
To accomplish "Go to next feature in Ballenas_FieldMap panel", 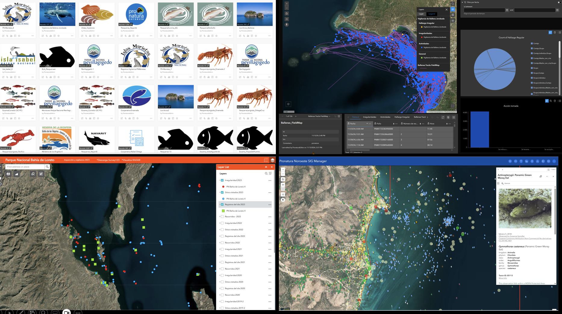I will (296, 116).
